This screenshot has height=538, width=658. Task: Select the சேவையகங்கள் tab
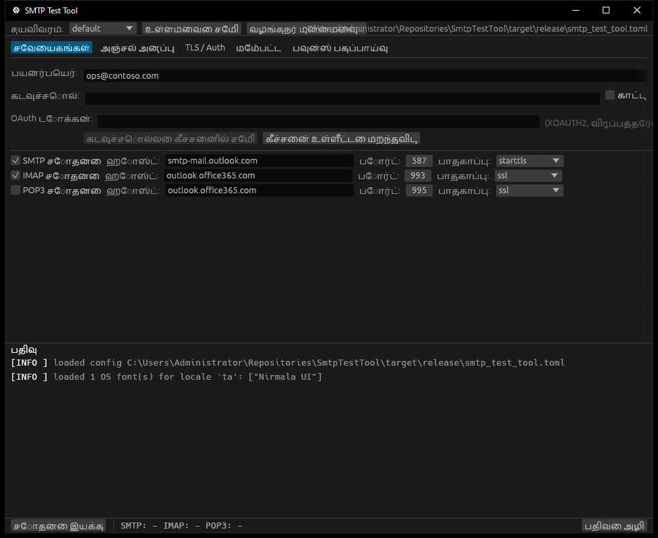click(x=52, y=48)
